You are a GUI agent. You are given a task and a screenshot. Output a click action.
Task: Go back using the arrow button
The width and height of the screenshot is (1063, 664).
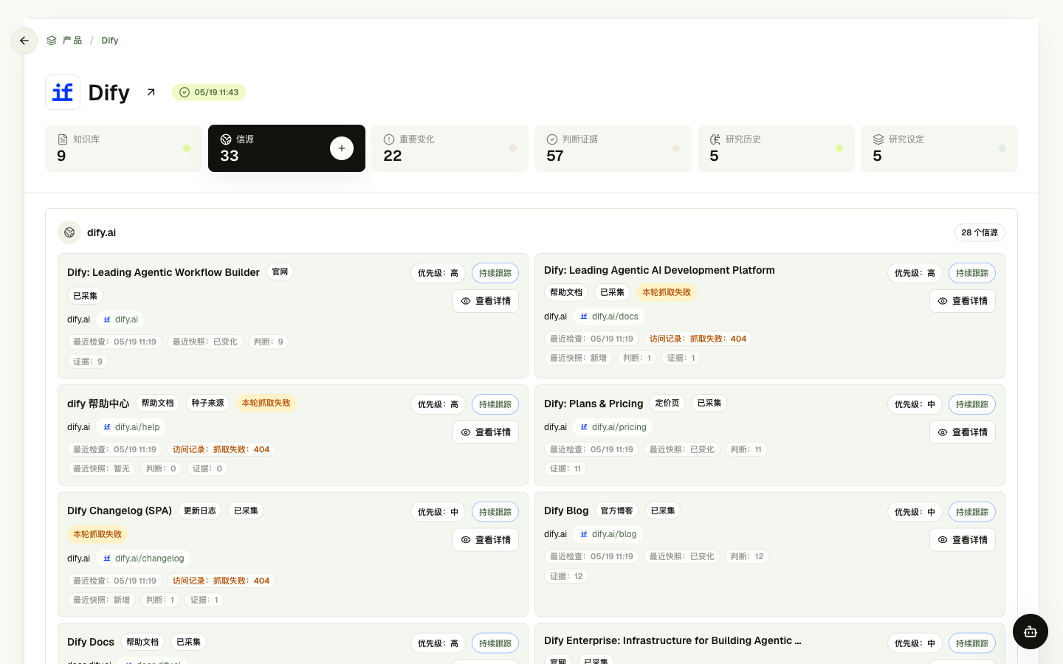(x=24, y=41)
